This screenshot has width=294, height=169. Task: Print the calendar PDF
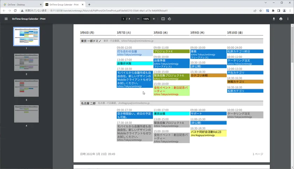(281, 19)
